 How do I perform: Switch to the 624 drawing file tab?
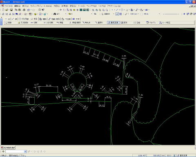8,148
